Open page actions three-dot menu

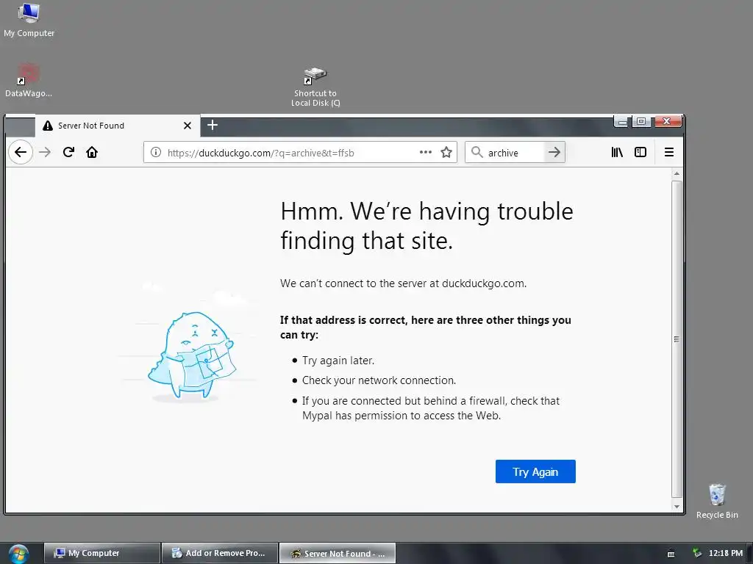tap(426, 152)
